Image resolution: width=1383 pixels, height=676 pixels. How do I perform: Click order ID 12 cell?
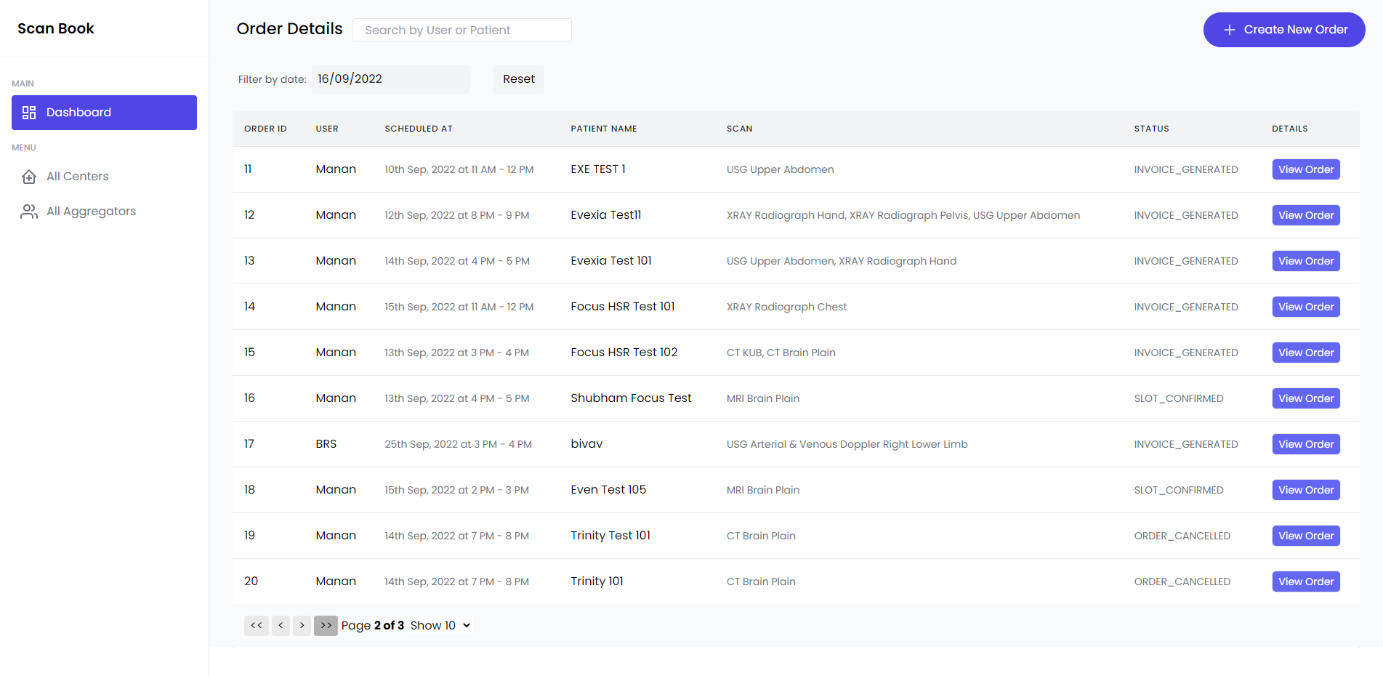click(249, 215)
